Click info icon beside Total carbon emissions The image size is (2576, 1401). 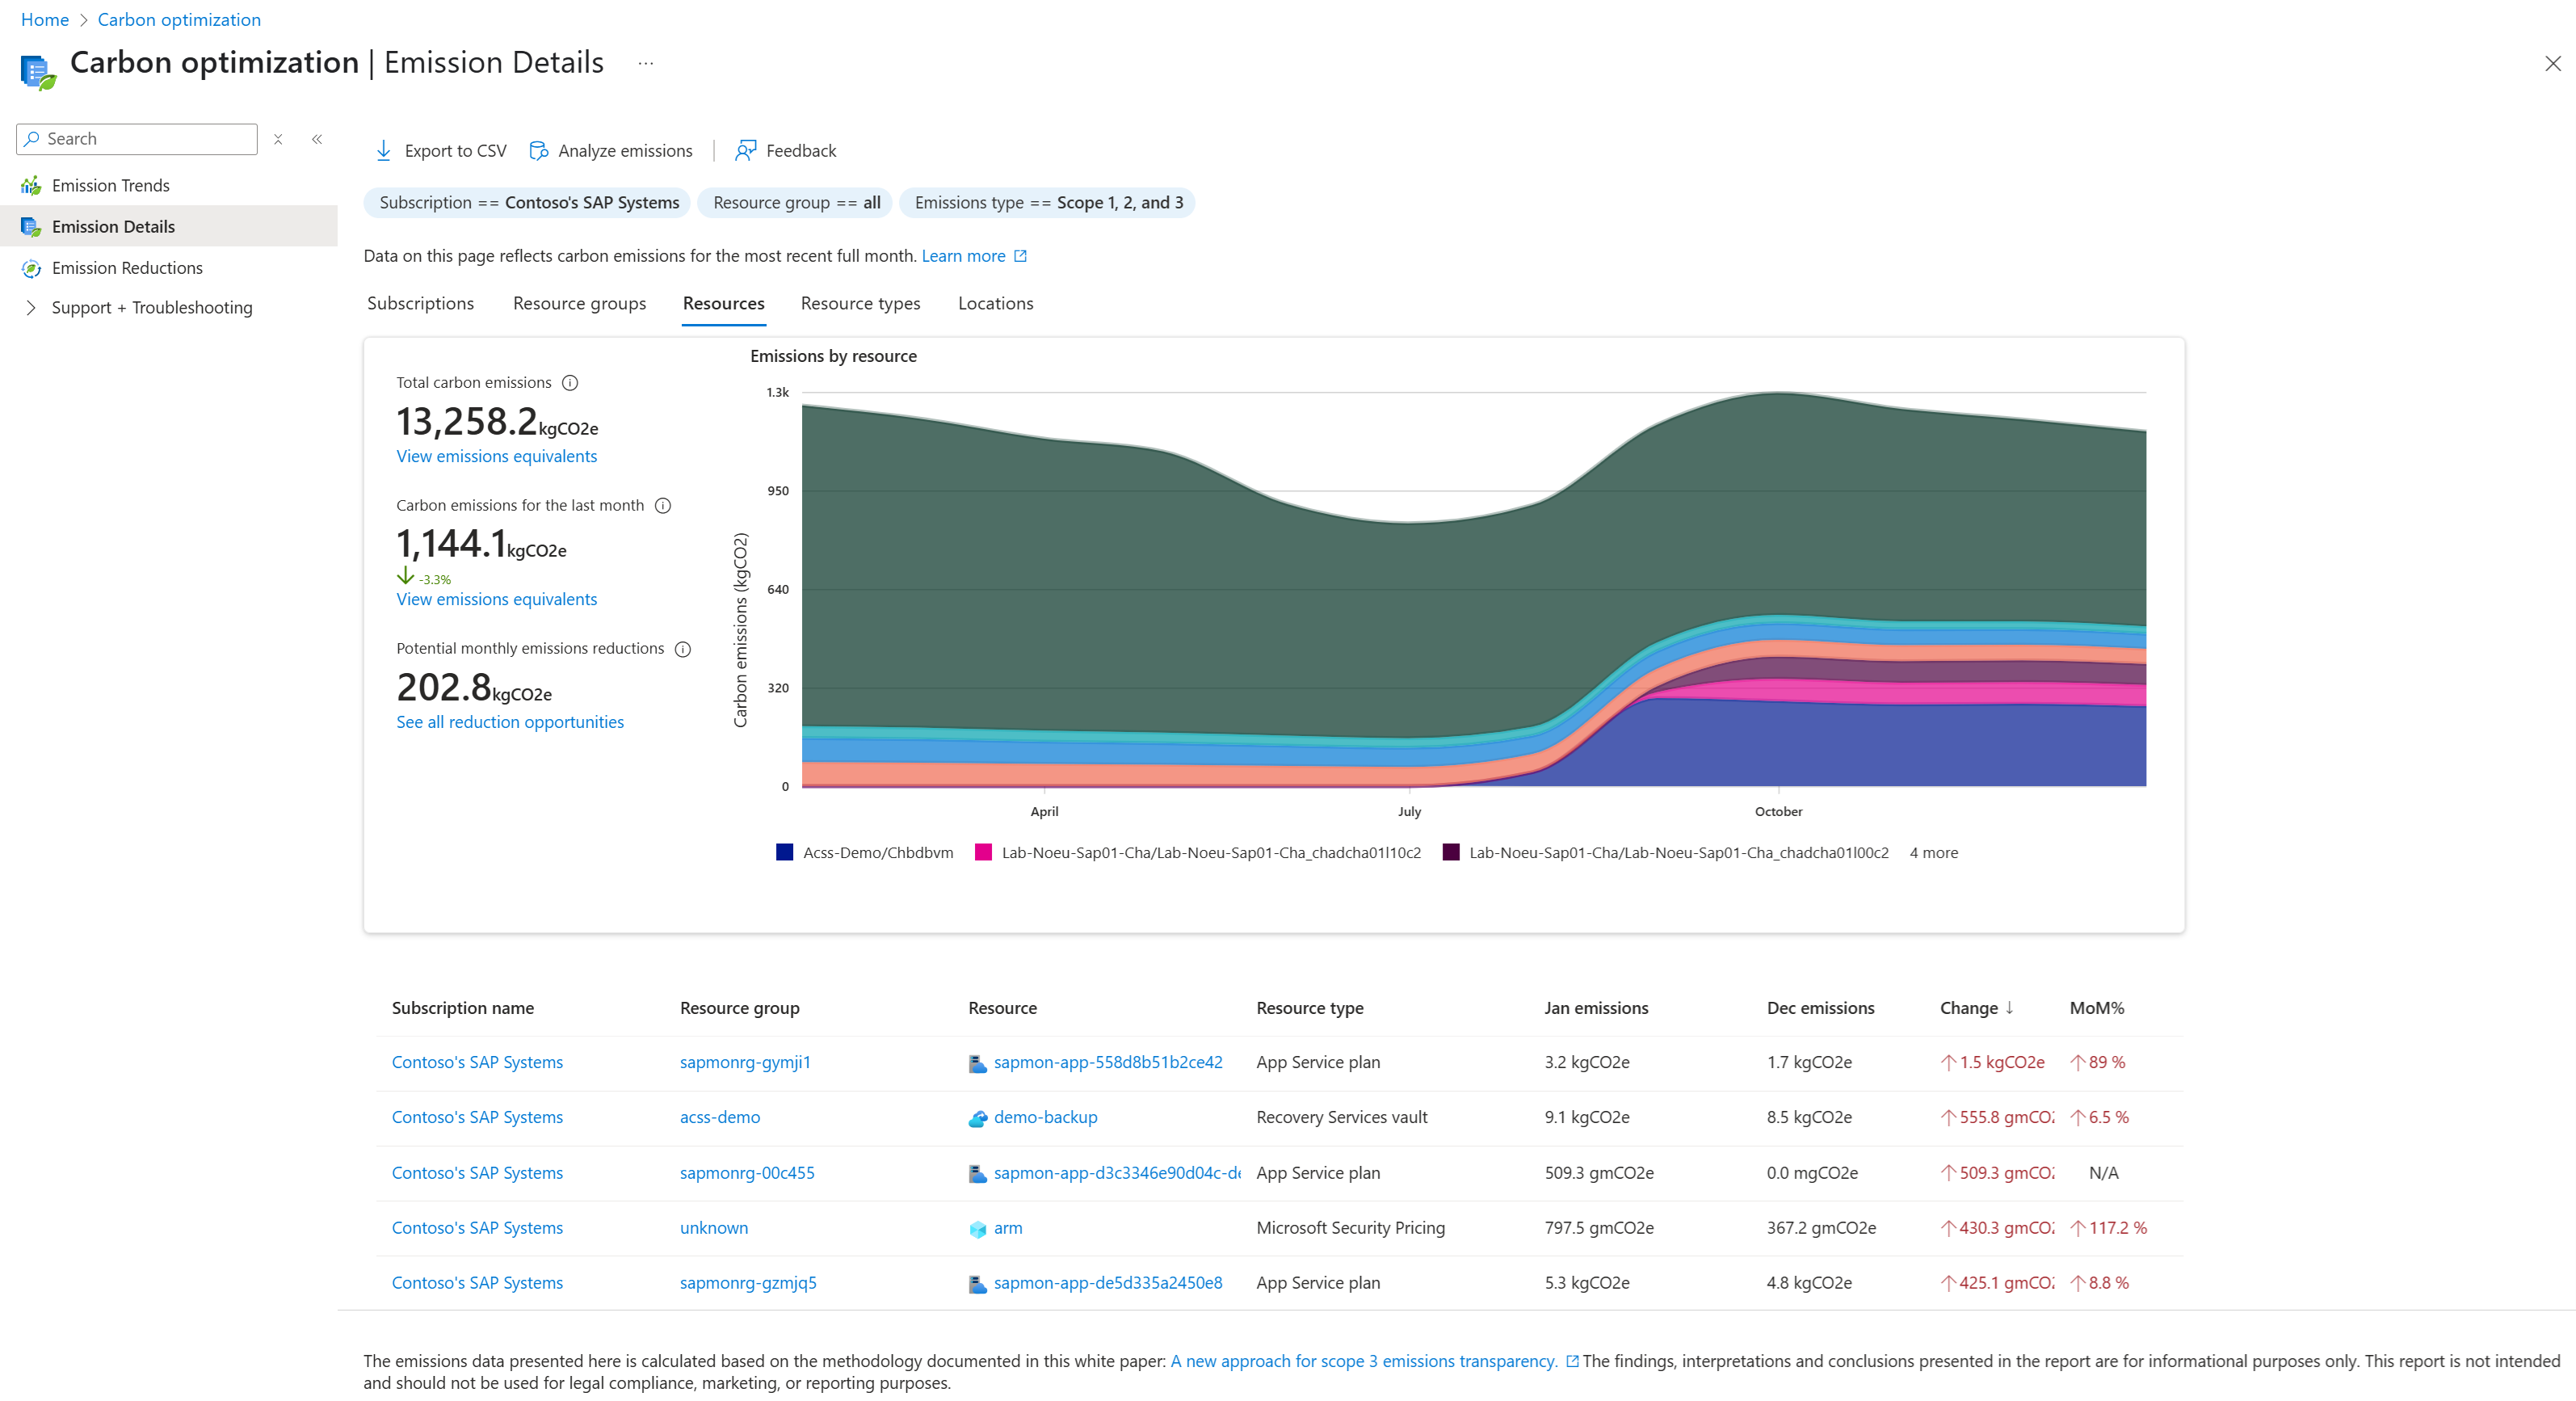570,383
